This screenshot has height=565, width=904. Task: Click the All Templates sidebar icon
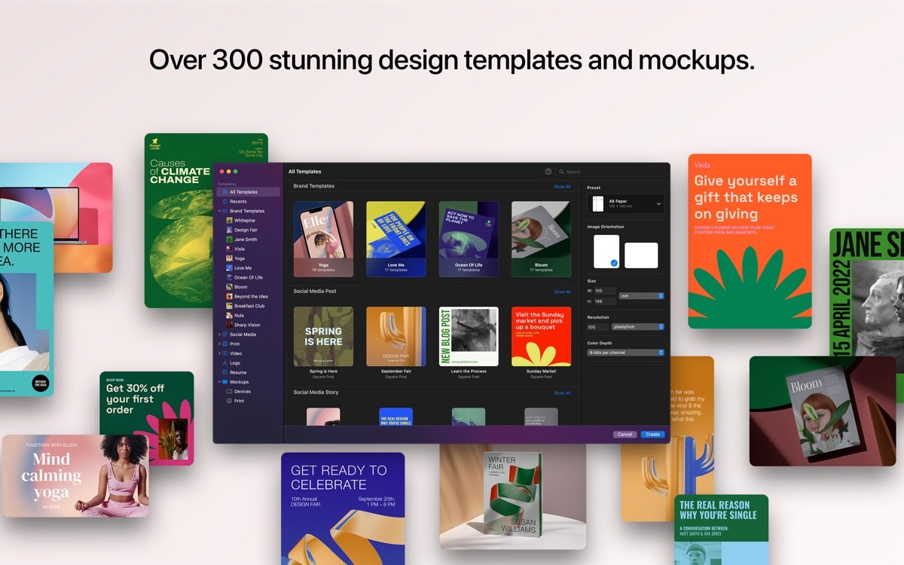tap(224, 192)
